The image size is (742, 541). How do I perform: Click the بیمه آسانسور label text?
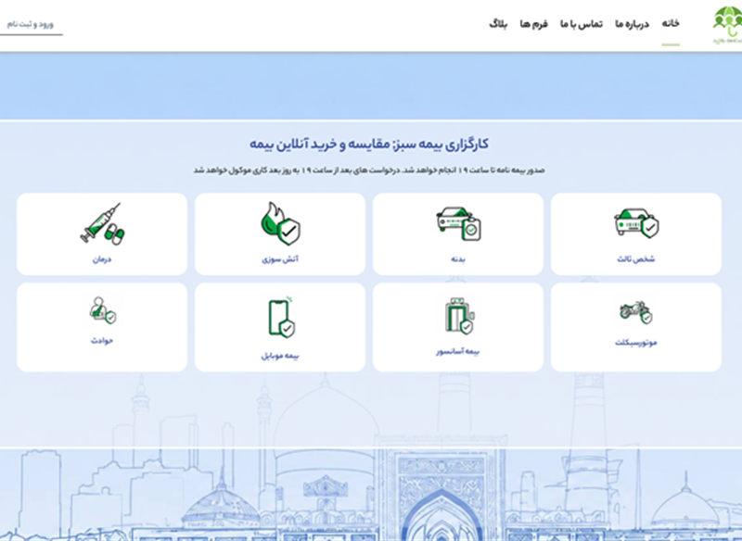(458, 351)
